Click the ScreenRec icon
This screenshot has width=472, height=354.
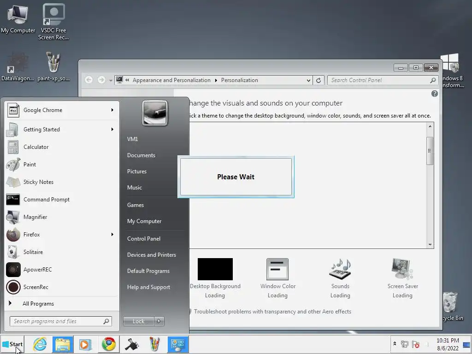tap(13, 287)
